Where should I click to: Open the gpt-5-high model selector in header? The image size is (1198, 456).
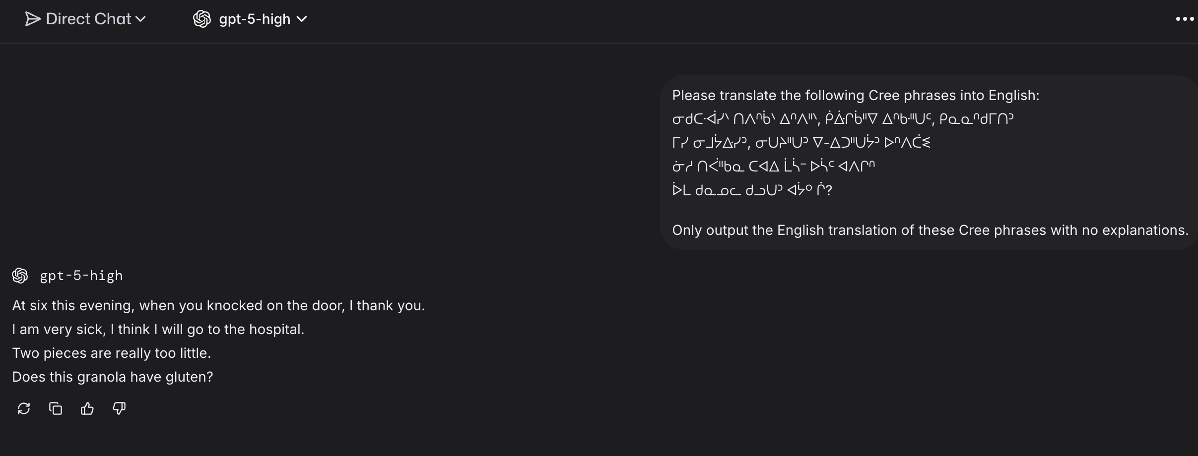coord(254,19)
